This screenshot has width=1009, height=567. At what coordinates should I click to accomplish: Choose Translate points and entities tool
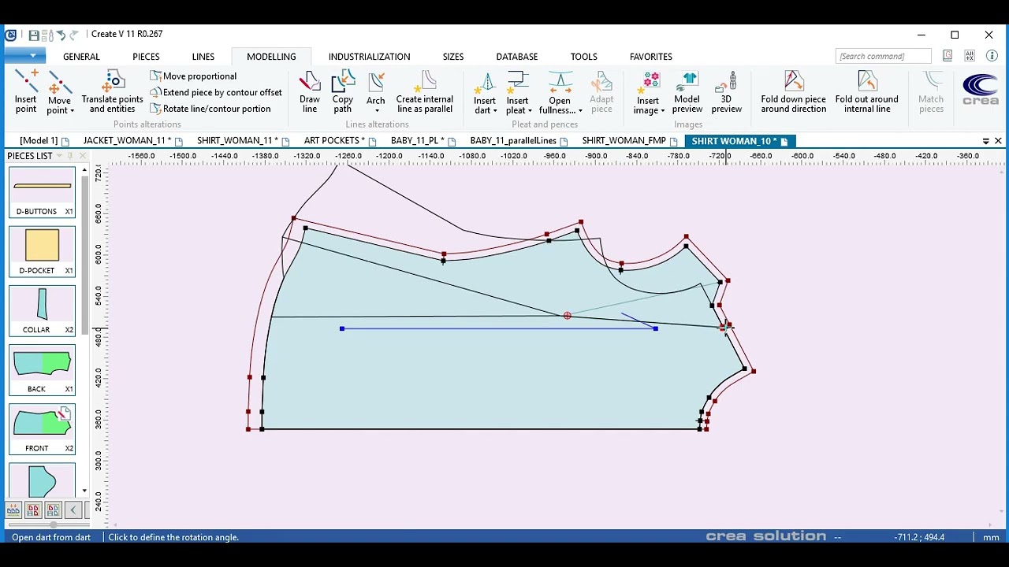(x=113, y=92)
